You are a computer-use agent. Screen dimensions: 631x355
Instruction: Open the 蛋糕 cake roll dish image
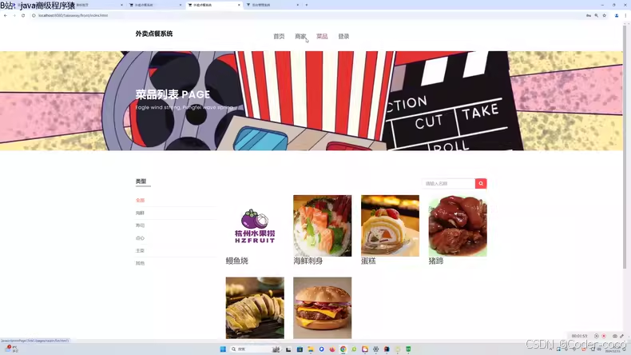[x=390, y=225]
